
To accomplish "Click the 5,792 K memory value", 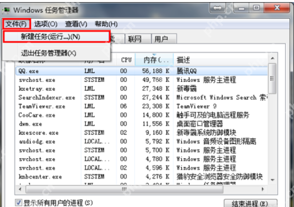I will [x=158, y=141].
